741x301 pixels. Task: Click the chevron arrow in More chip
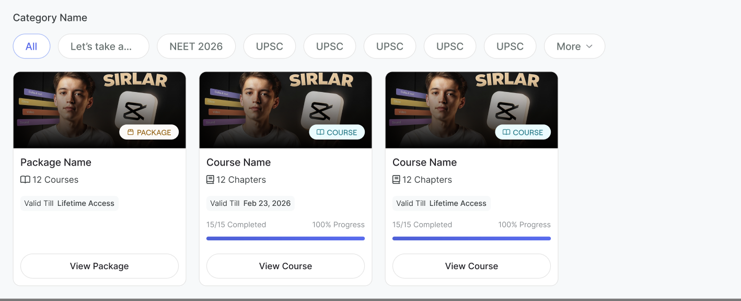pos(589,47)
